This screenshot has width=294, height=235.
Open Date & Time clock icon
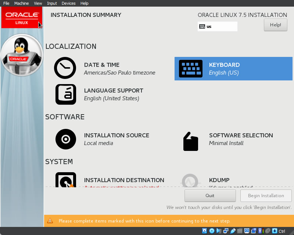click(65, 68)
